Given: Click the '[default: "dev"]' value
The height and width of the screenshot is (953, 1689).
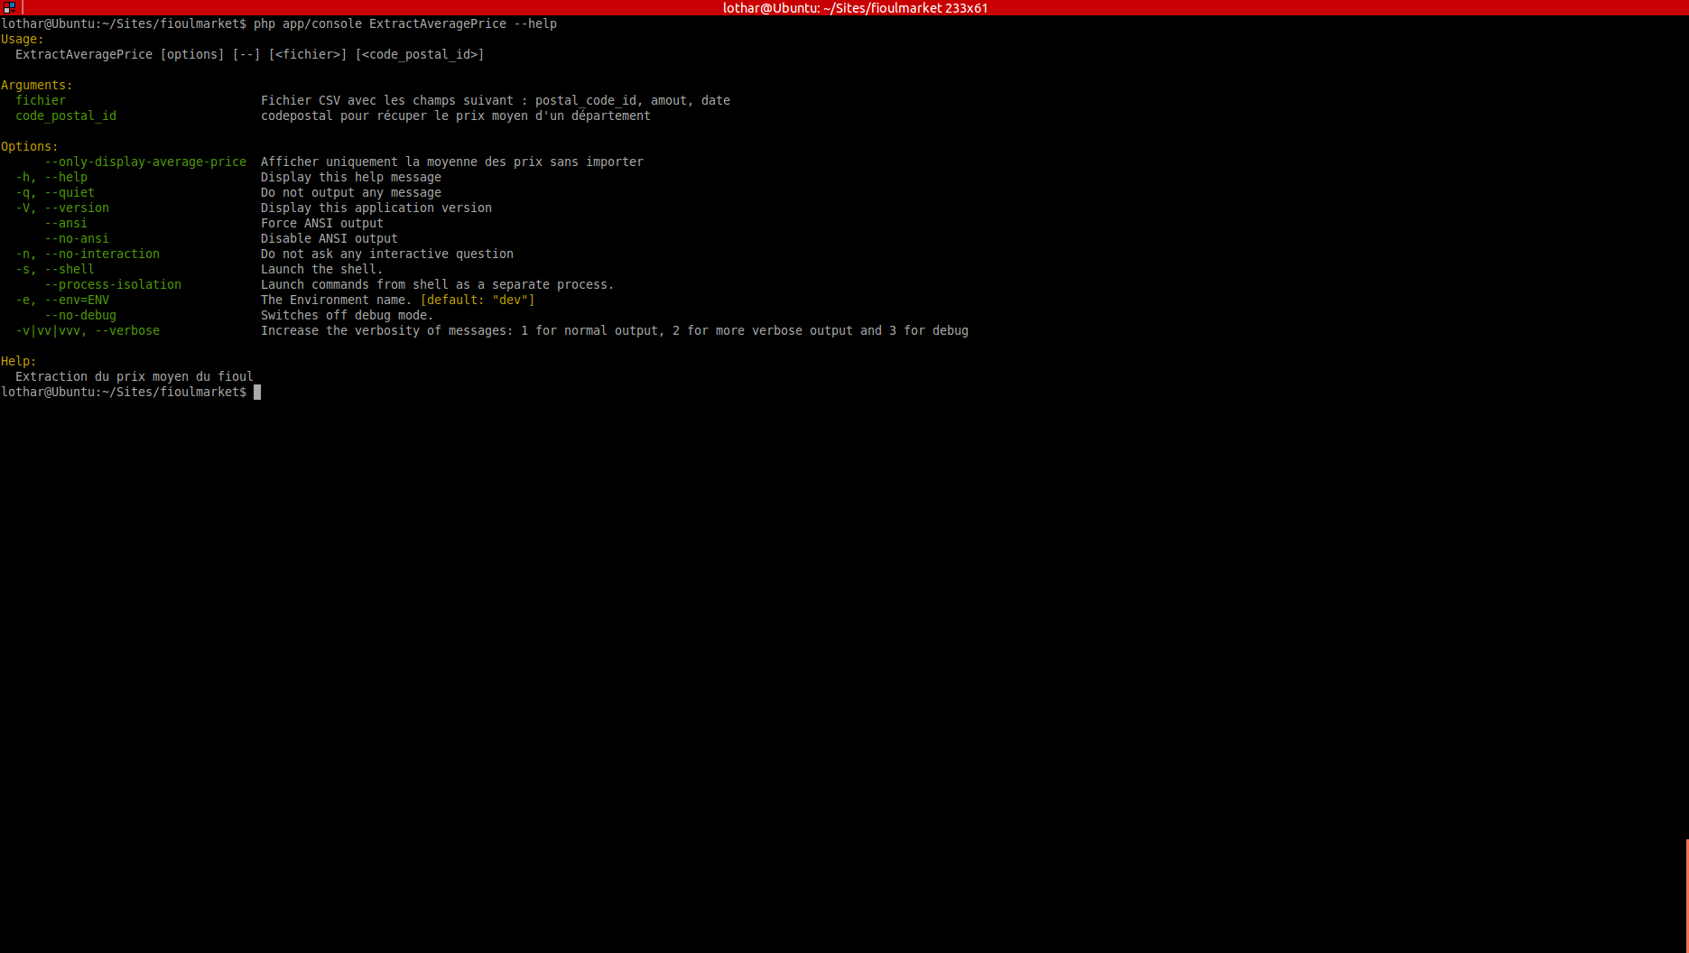Looking at the screenshot, I should [x=478, y=300].
